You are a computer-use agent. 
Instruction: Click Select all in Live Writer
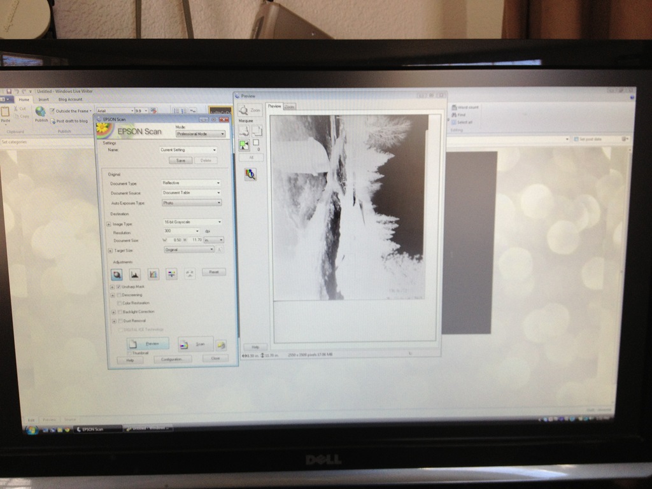pos(462,122)
